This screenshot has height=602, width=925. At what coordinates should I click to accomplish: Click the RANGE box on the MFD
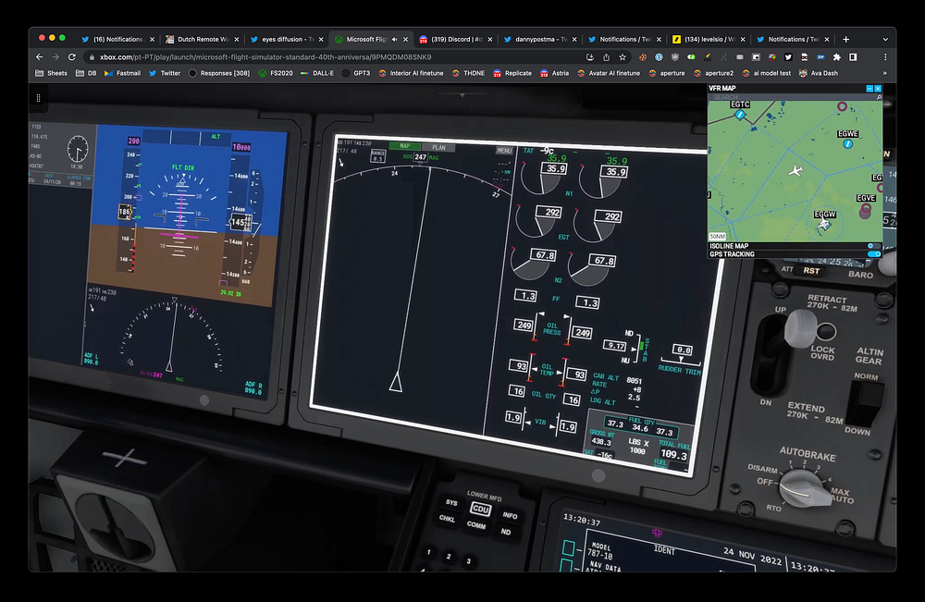coord(378,155)
